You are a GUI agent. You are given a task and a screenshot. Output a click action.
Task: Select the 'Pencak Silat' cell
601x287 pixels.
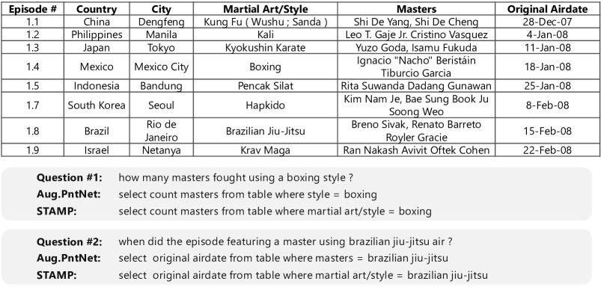tap(265, 86)
